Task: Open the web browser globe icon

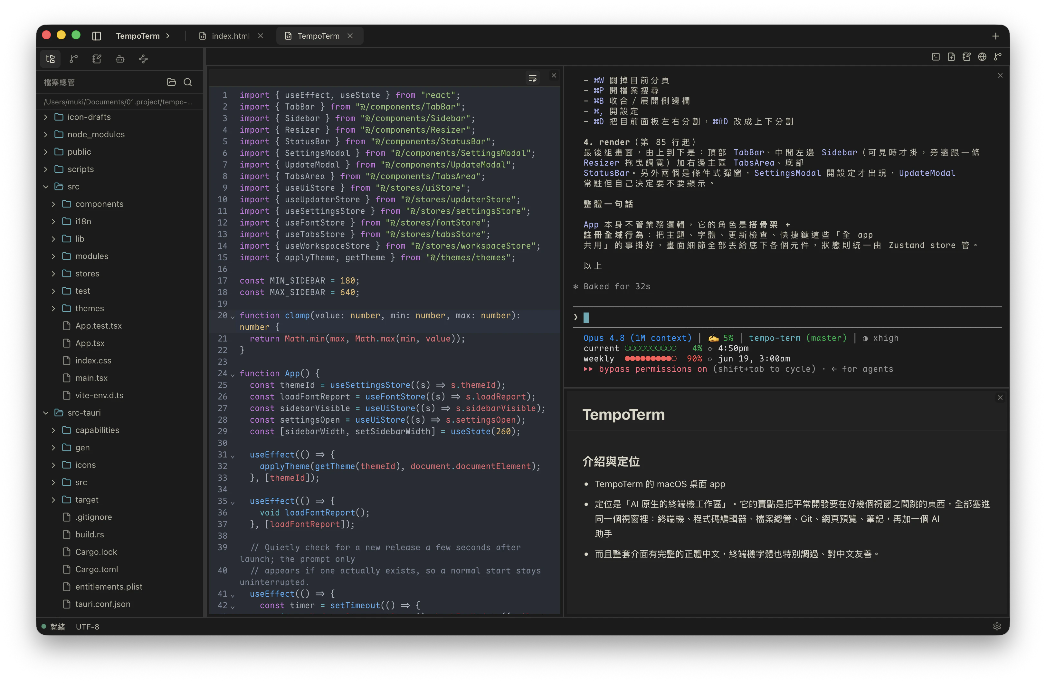Action: click(x=982, y=57)
